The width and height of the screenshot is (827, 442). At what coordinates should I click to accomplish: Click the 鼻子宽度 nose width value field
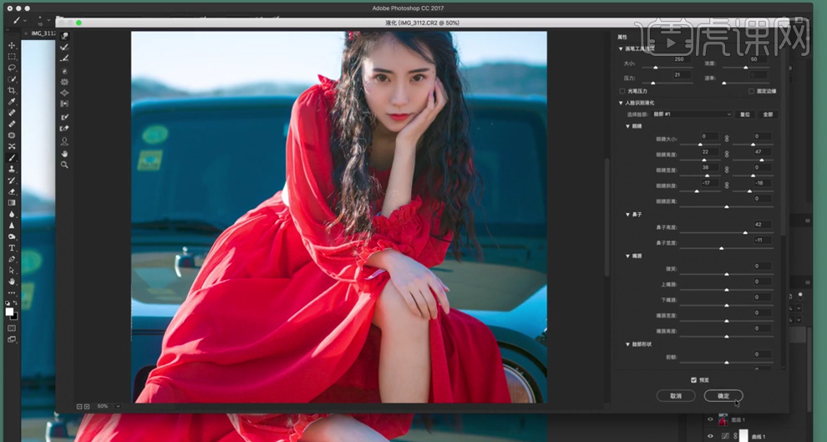[762, 240]
